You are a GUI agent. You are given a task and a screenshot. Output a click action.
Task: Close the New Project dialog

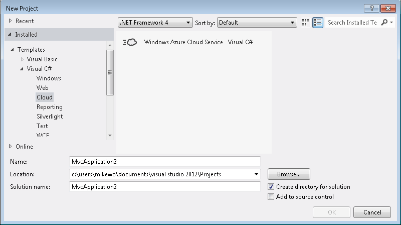pyautogui.click(x=388, y=8)
